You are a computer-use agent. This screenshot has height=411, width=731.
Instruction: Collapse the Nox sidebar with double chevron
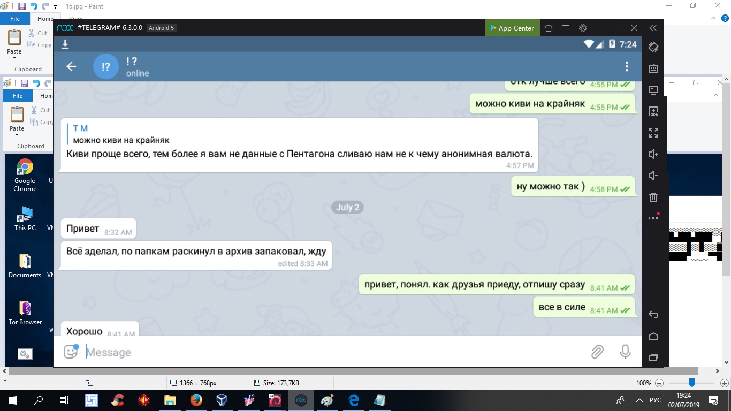(653, 28)
